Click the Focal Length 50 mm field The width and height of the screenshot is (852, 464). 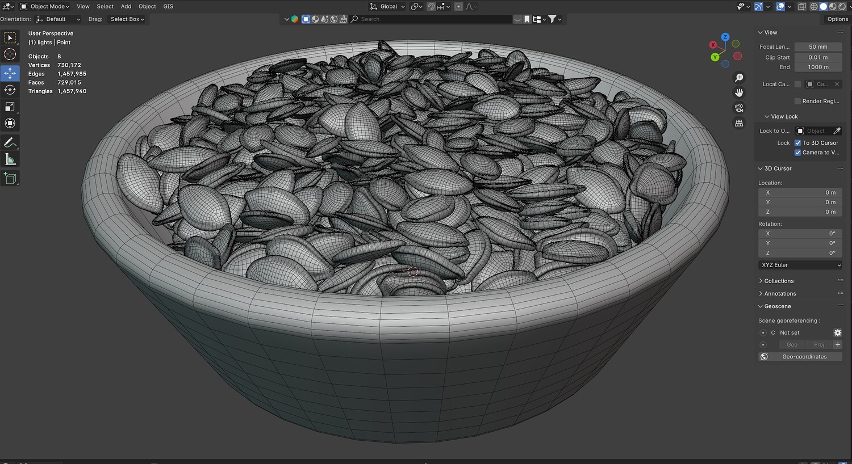point(818,47)
